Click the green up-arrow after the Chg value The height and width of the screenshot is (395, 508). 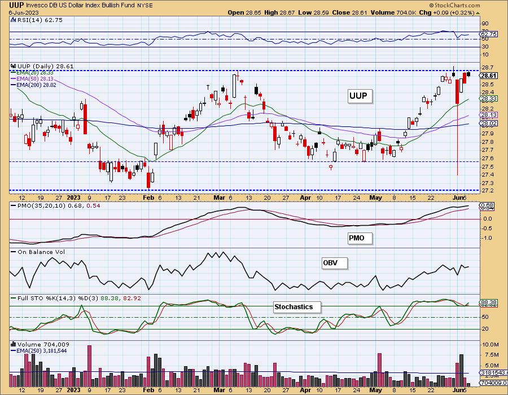coord(477,13)
